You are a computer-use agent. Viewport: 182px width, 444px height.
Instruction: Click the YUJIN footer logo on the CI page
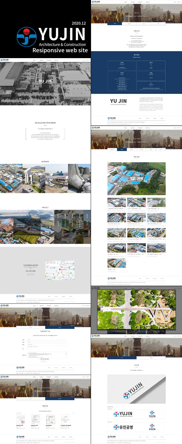click(112, 437)
